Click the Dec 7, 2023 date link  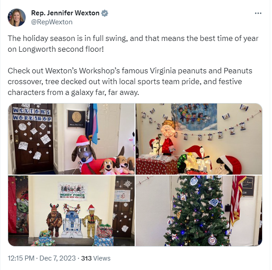(x=58, y=258)
